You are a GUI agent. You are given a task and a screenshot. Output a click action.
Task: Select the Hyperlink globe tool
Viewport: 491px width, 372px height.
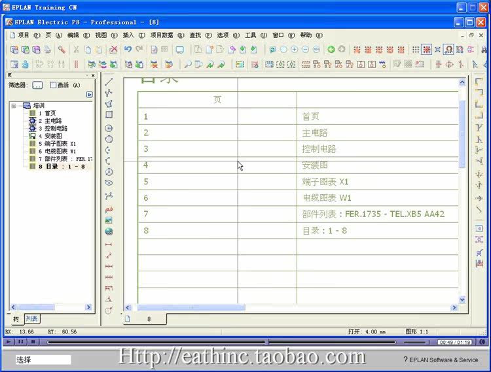point(109,231)
